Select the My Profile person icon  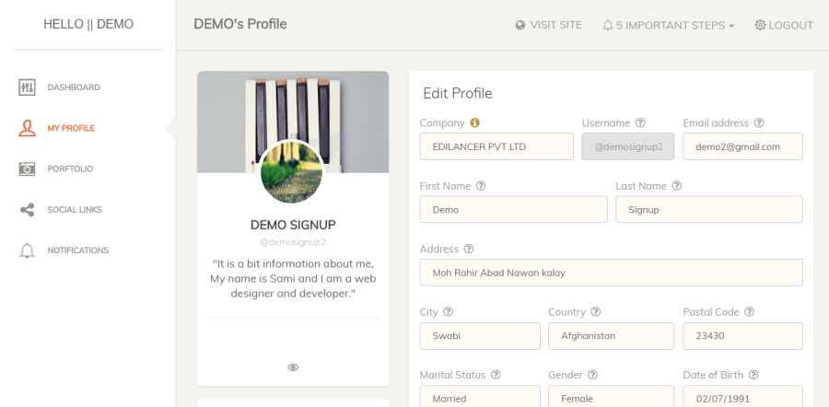pyautogui.click(x=27, y=128)
